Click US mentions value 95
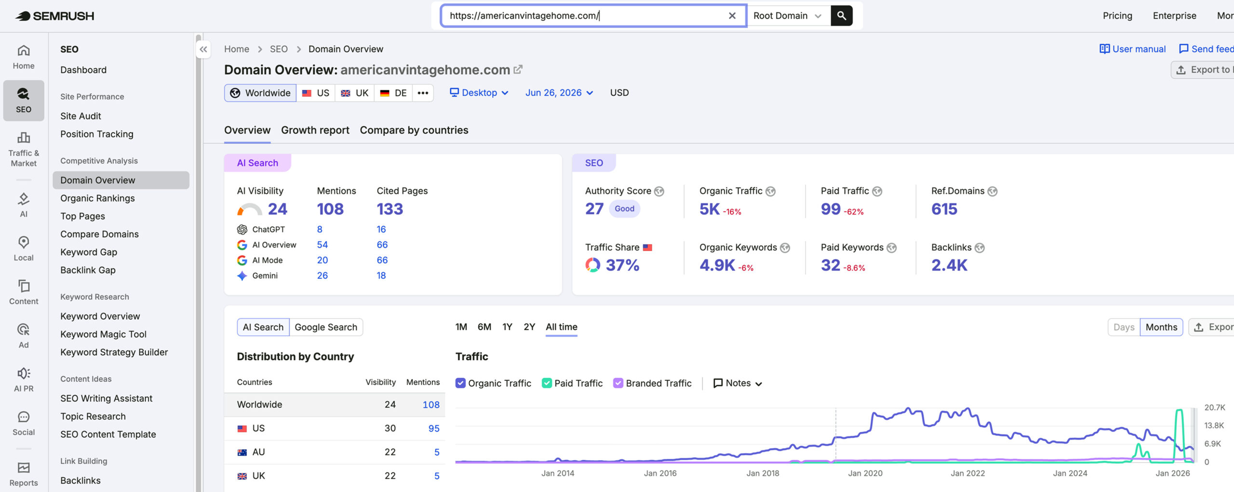 tap(434, 428)
